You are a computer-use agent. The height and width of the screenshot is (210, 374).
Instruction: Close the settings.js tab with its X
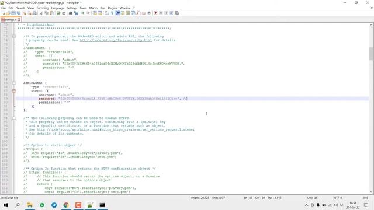[x=19, y=20]
